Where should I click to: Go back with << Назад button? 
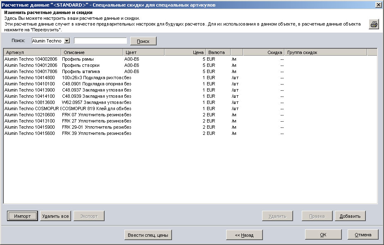pos(244,235)
